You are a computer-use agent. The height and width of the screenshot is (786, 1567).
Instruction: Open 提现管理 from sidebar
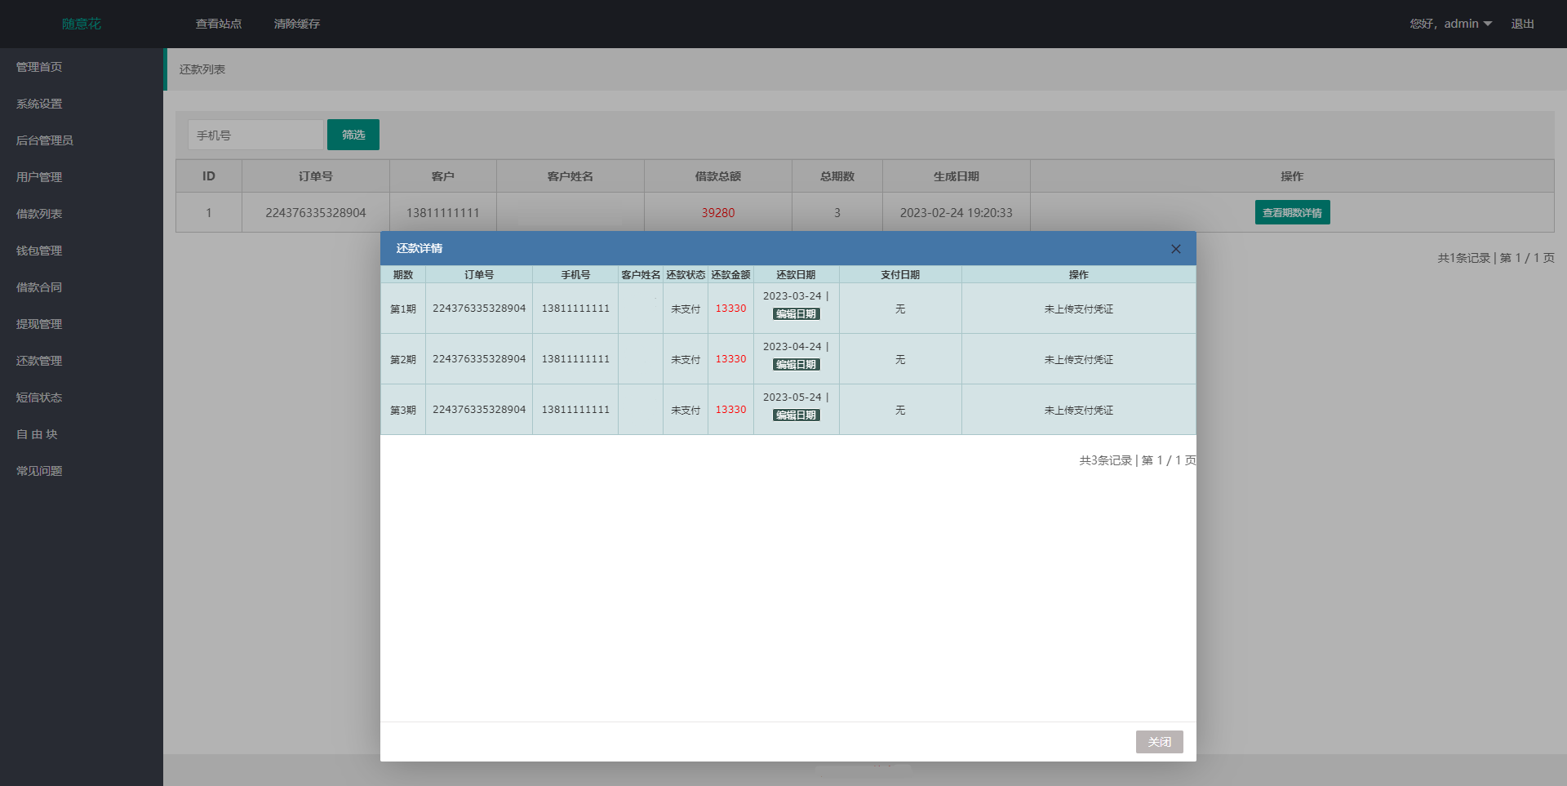click(x=39, y=324)
